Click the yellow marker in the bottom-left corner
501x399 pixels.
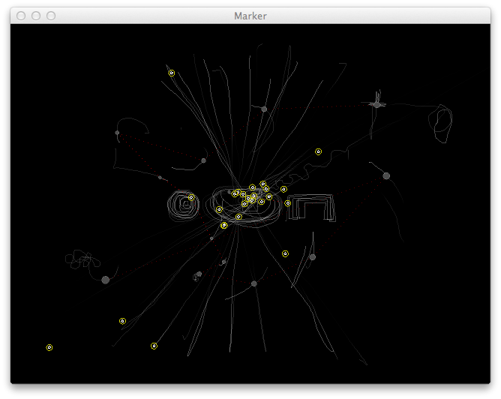[x=49, y=347]
